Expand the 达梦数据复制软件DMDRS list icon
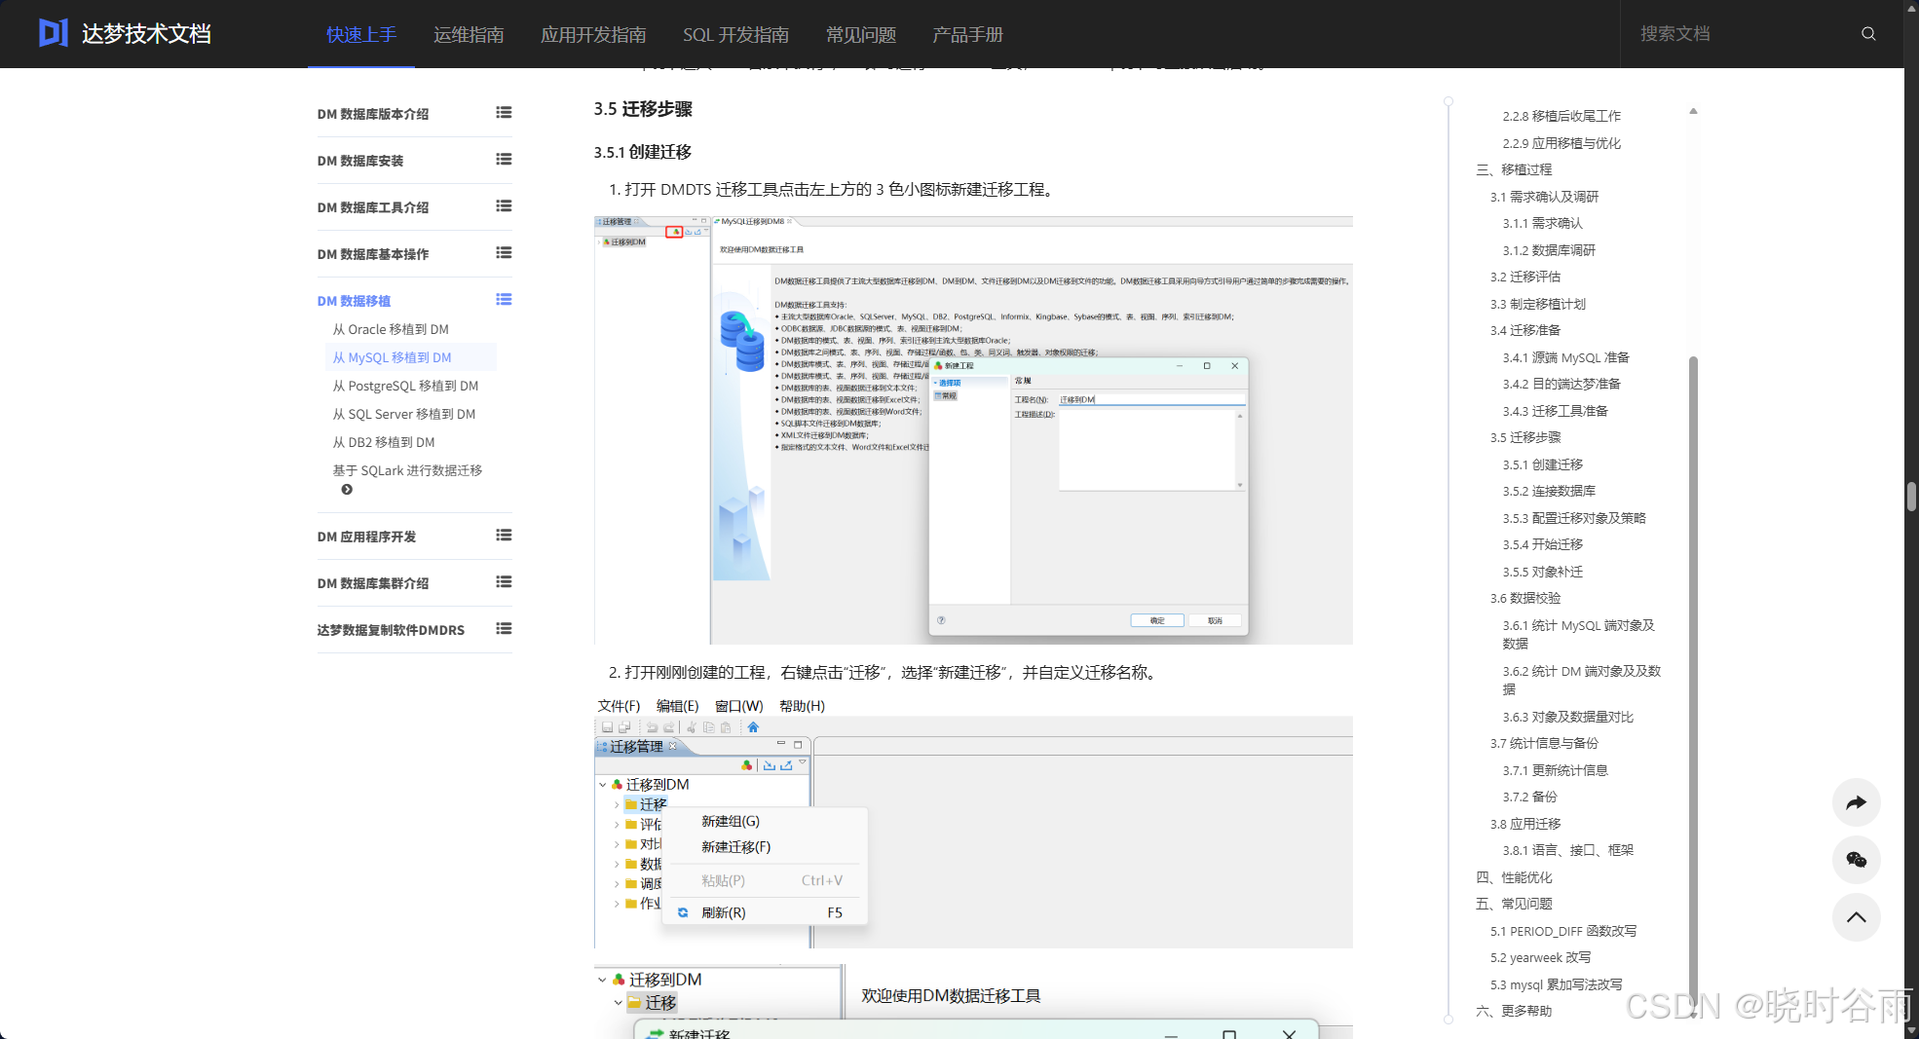 pyautogui.click(x=504, y=629)
